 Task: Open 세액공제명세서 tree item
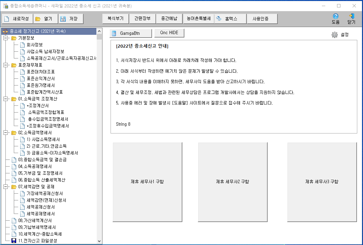click(x=41, y=214)
